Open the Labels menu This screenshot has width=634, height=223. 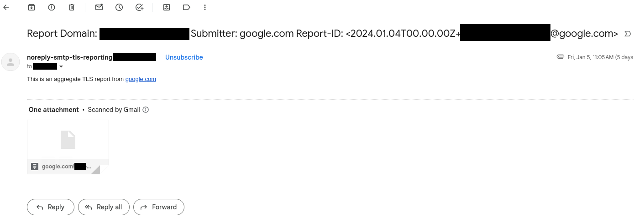[186, 7]
